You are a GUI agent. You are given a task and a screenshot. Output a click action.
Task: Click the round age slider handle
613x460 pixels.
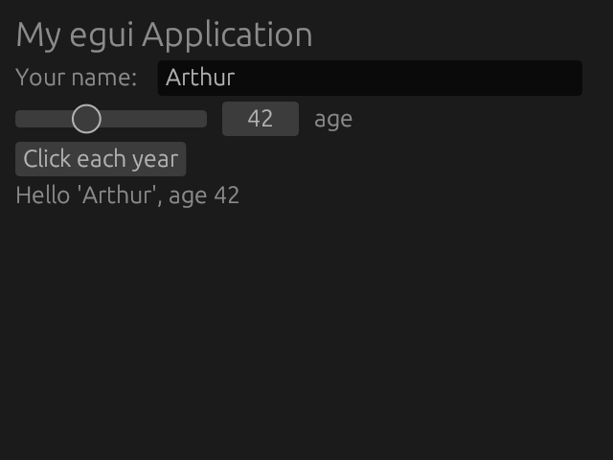tap(86, 119)
